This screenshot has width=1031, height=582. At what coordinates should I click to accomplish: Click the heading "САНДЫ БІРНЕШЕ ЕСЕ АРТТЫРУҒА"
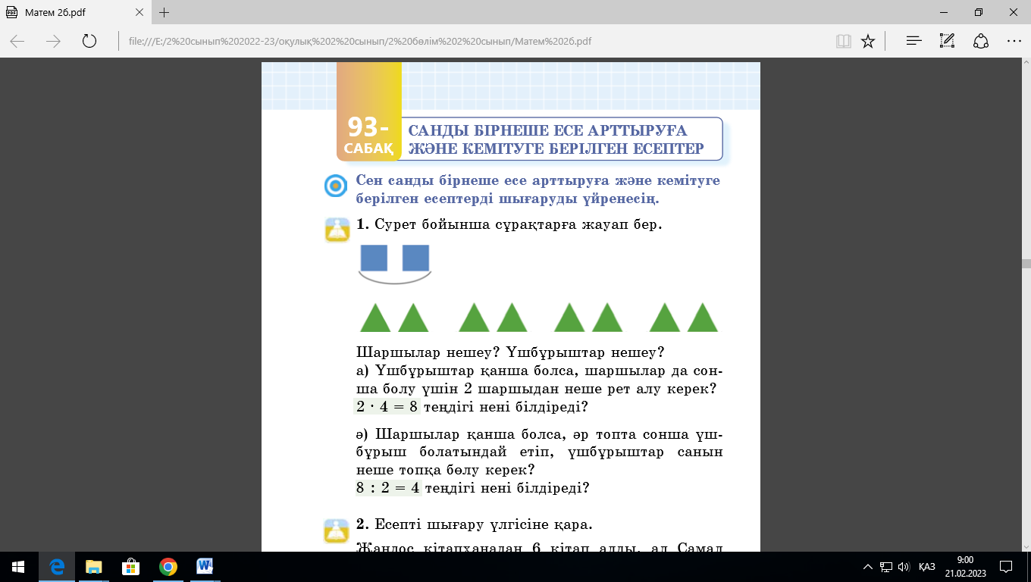(547, 131)
